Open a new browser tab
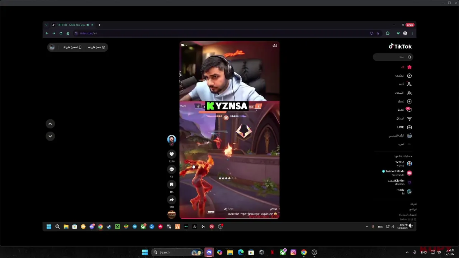Image resolution: width=459 pixels, height=258 pixels. [99, 25]
